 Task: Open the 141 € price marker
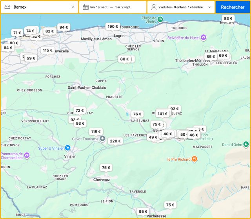(162, 114)
